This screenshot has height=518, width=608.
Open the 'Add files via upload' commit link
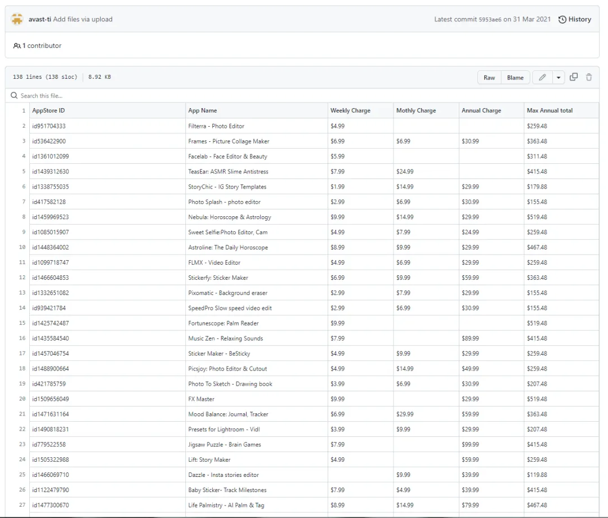tap(83, 19)
